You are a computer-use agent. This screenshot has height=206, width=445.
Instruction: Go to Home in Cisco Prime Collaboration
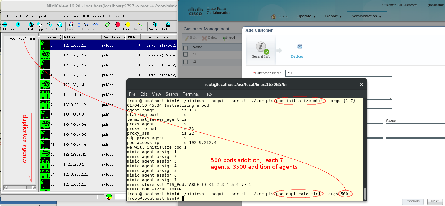[x=280, y=16]
